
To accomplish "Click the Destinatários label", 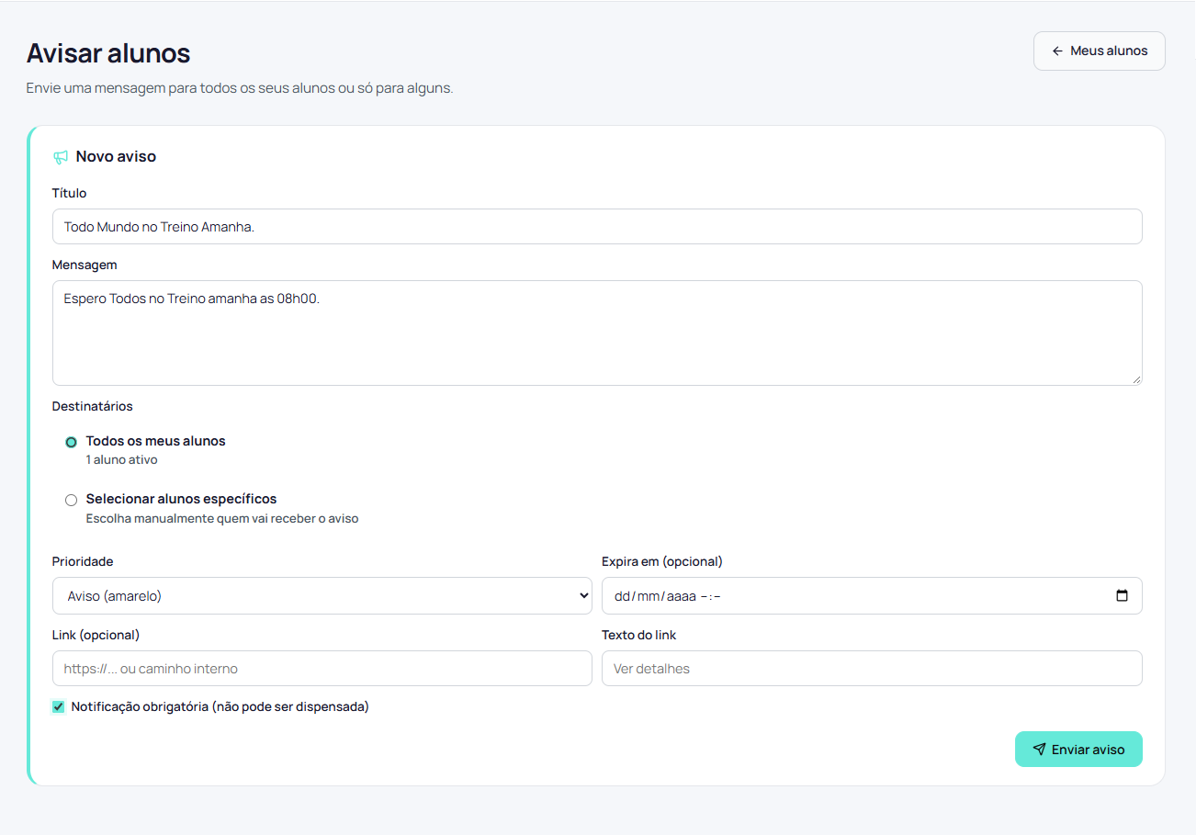I will click(x=93, y=406).
